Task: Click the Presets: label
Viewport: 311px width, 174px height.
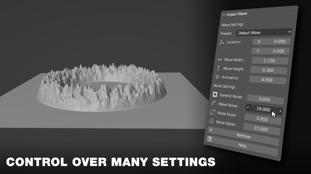Action: tap(226, 33)
